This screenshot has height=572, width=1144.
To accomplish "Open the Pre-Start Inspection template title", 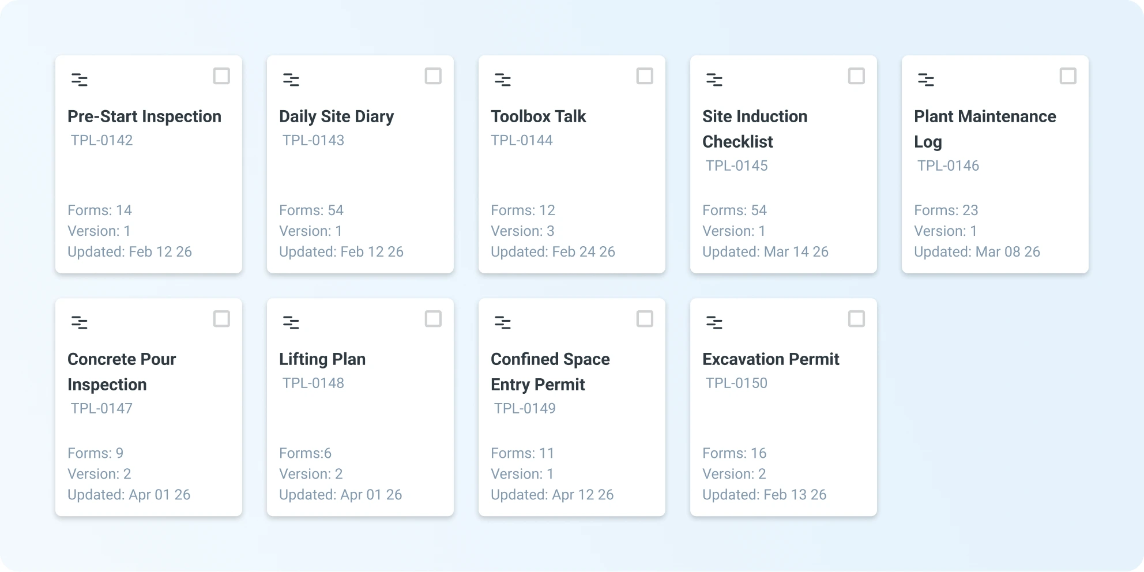I will [144, 116].
